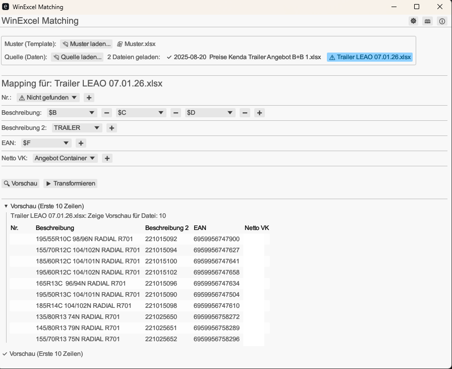Remove the $B Beschreibung column
This screenshot has height=369, width=452.
pyautogui.click(x=106, y=112)
